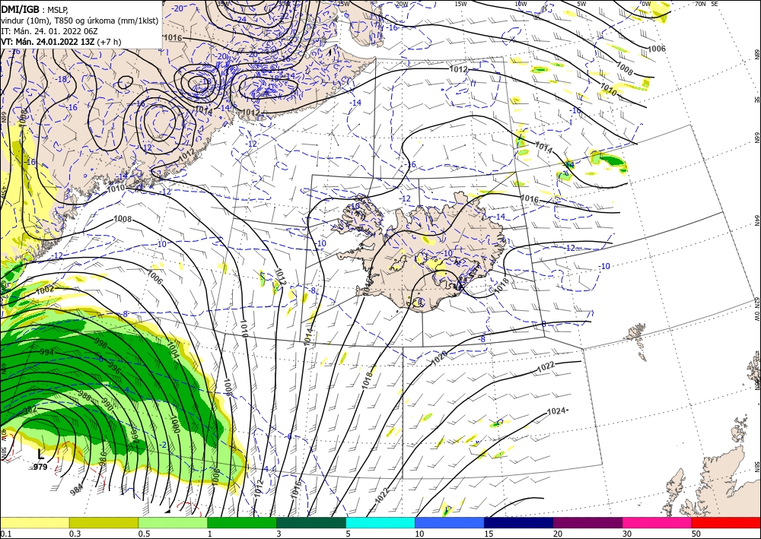Click the "988" isobar label
Image resolution: width=761 pixels, height=539 pixels.
click(x=84, y=395)
